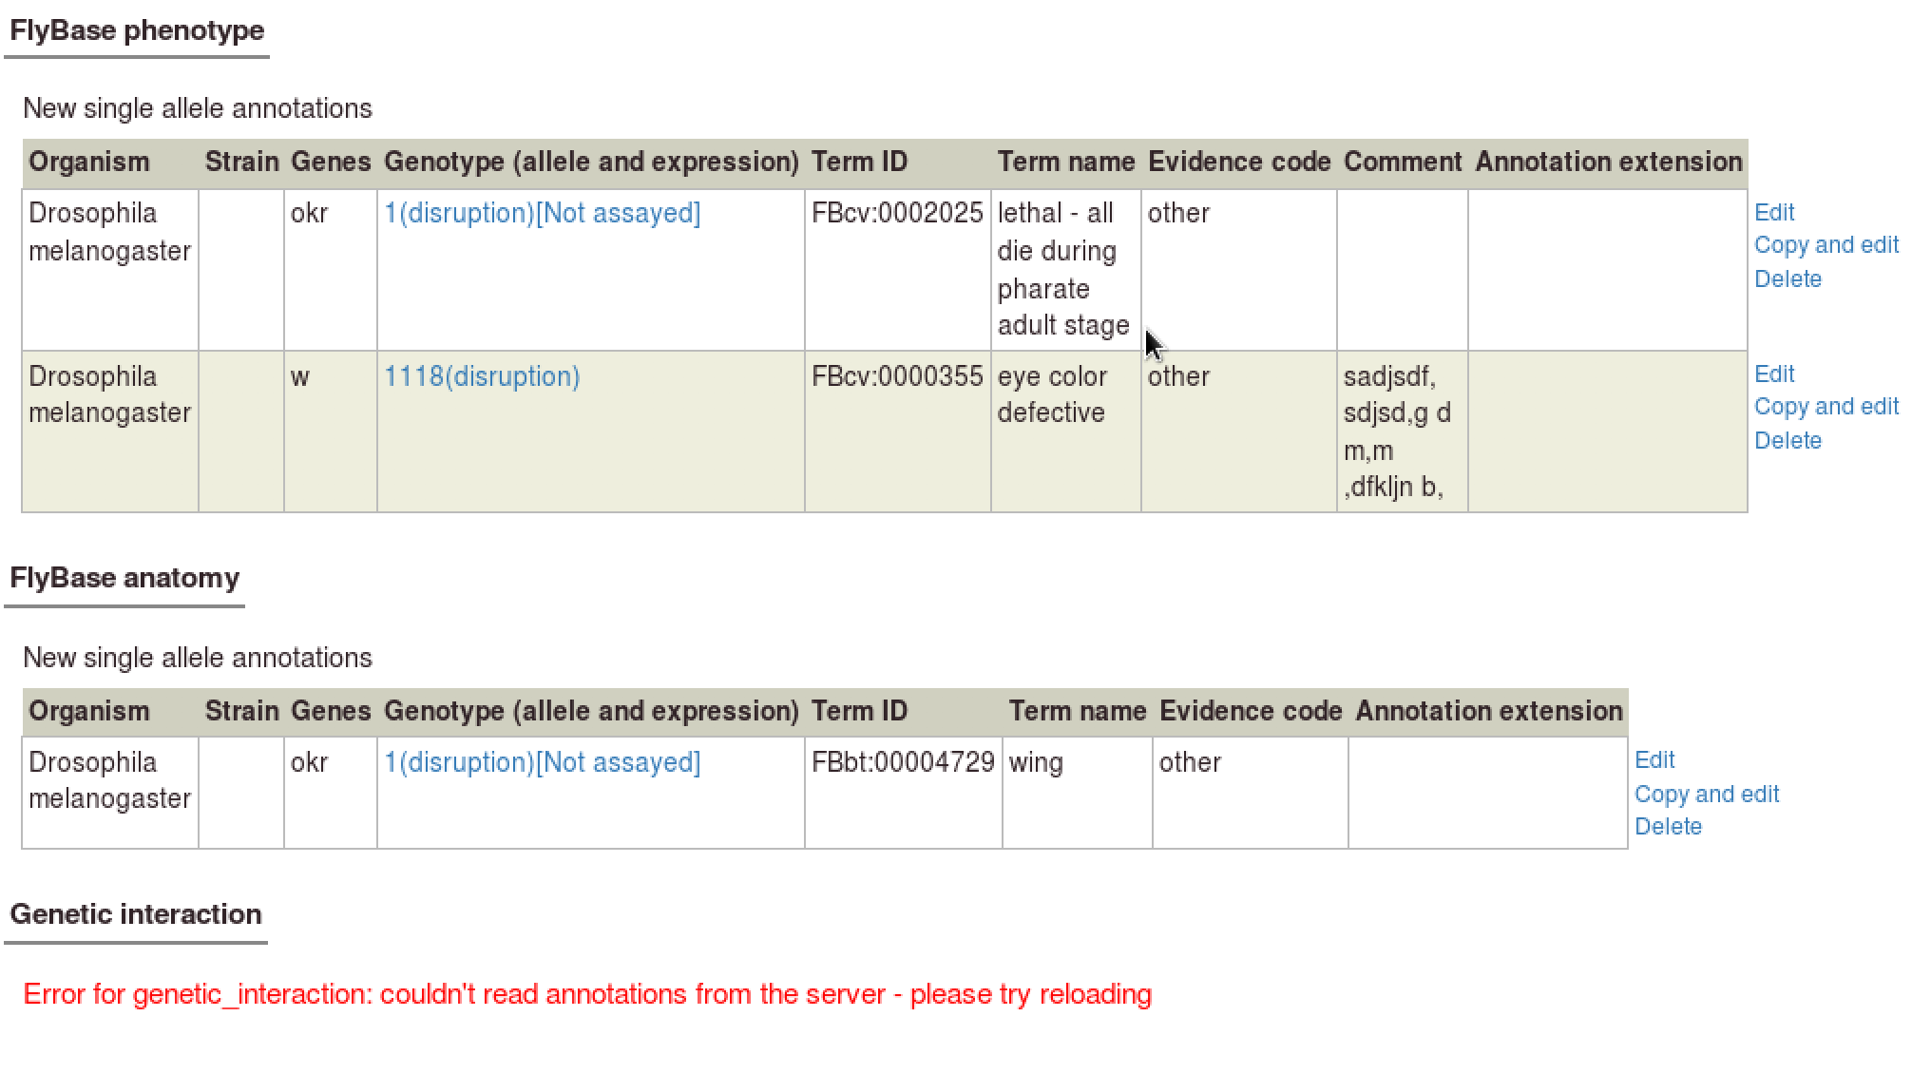
Task: Click Copy and edit for the w 1118 annotation
Action: click(1826, 407)
